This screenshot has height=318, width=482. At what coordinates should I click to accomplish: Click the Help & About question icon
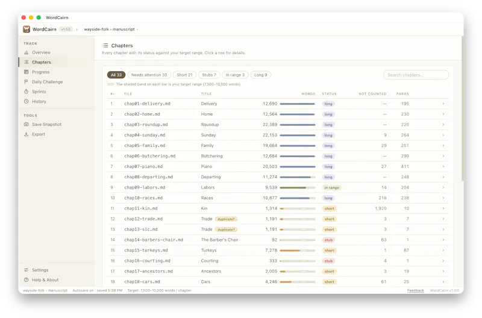[26, 280]
